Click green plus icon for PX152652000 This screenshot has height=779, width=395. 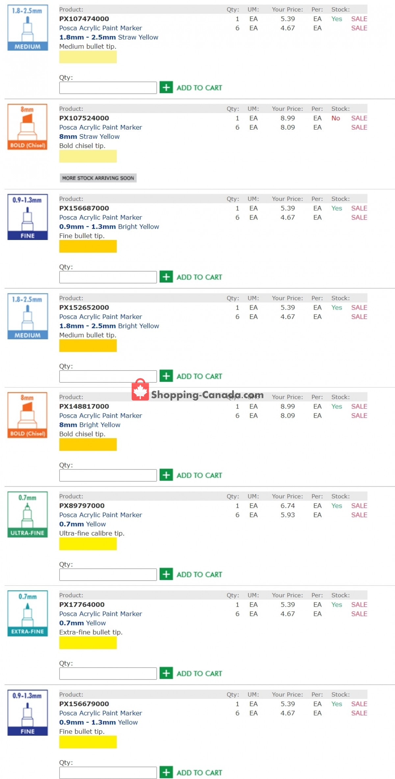coord(166,376)
